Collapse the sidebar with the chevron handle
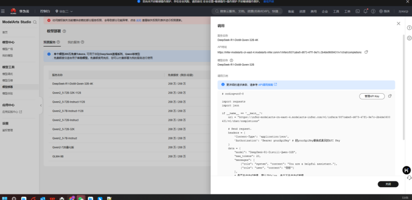The height and width of the screenshot is (200, 412). click(41, 105)
